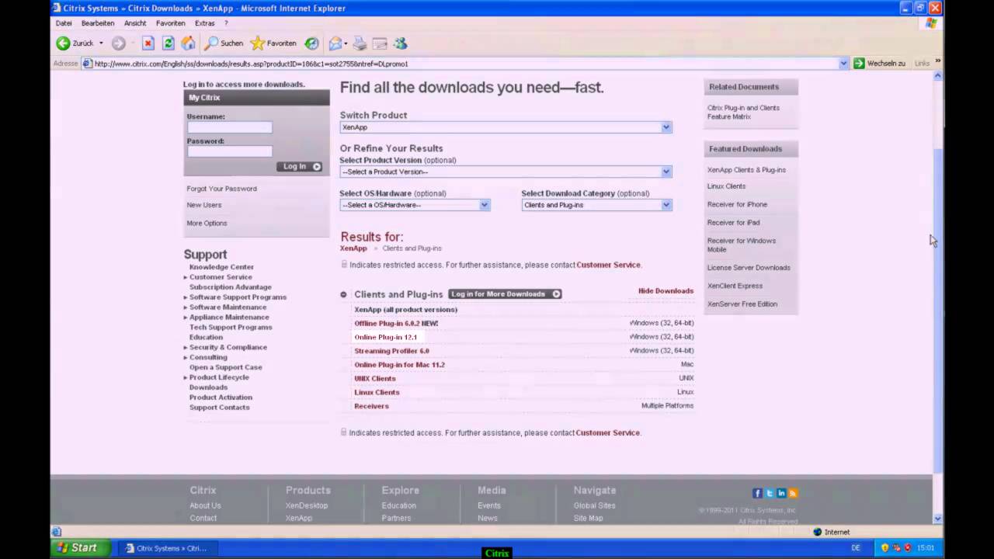Open Online Plug-in for Mac 11.2 link
994x559 pixels.
[x=399, y=365]
